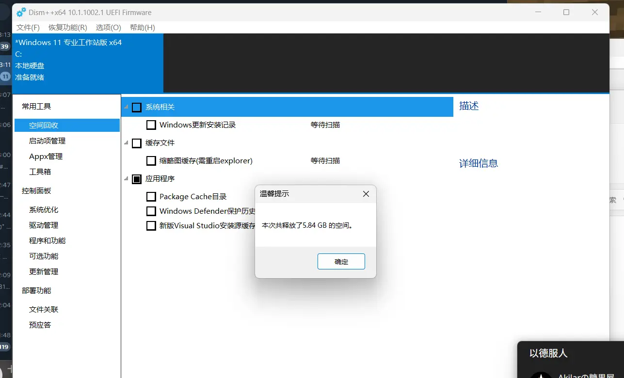Click the 确定 button in the dialog

(x=341, y=262)
